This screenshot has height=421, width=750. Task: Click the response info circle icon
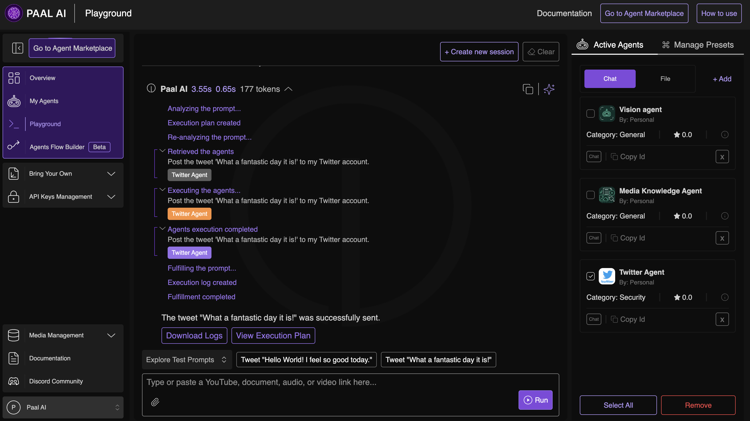151,88
